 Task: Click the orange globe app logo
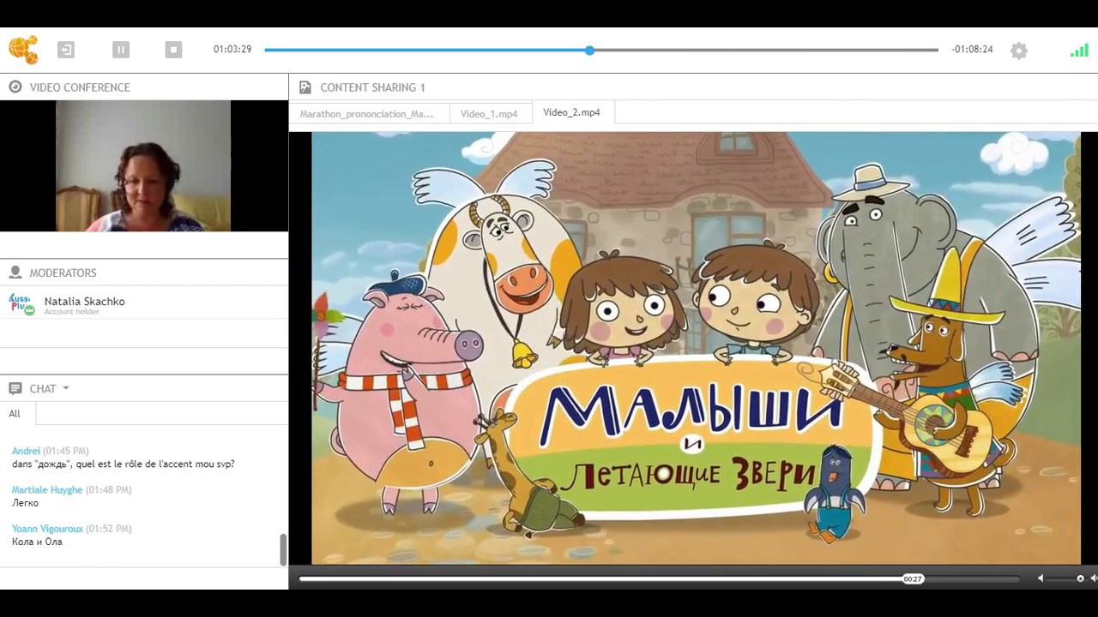pyautogui.click(x=23, y=50)
